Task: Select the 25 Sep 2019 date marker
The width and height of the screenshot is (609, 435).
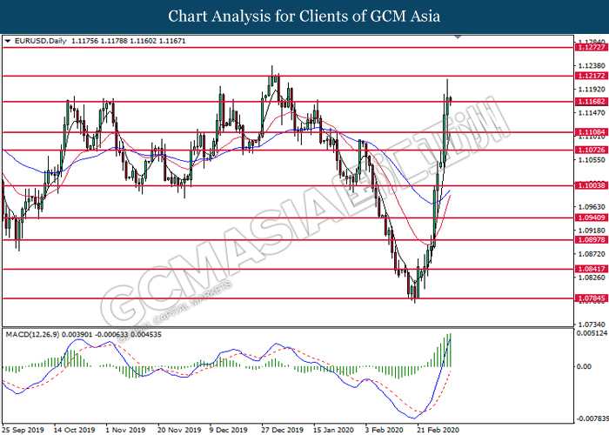Action: tap(23, 430)
